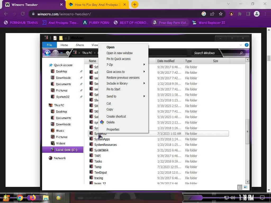Open Firefox from the taskbar

33,197
